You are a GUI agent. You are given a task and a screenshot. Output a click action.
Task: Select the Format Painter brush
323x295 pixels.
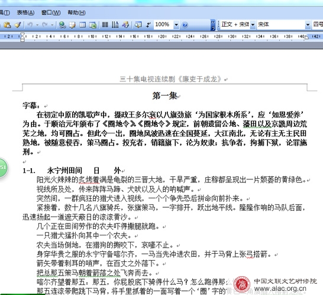tap(18, 25)
